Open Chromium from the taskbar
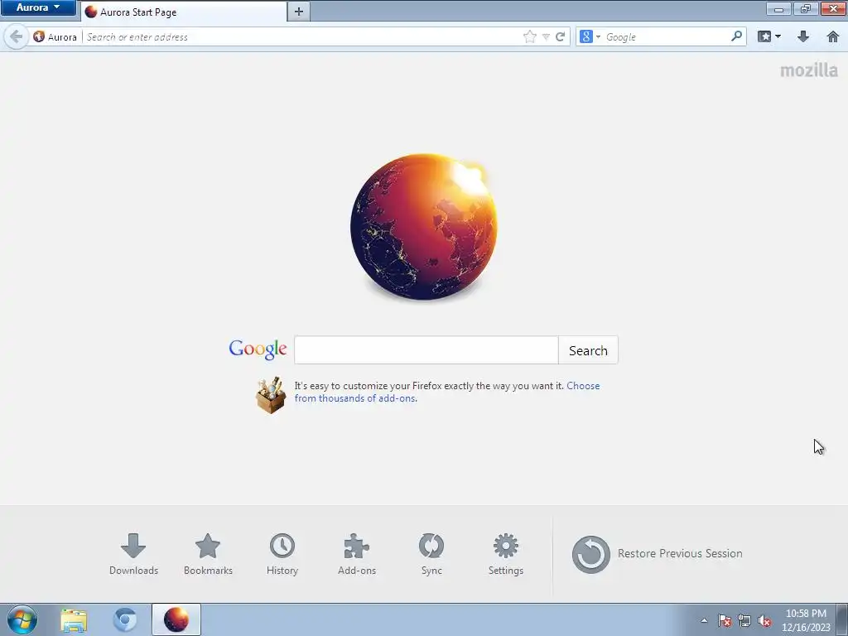Viewport: 848px width, 636px height. (x=125, y=620)
